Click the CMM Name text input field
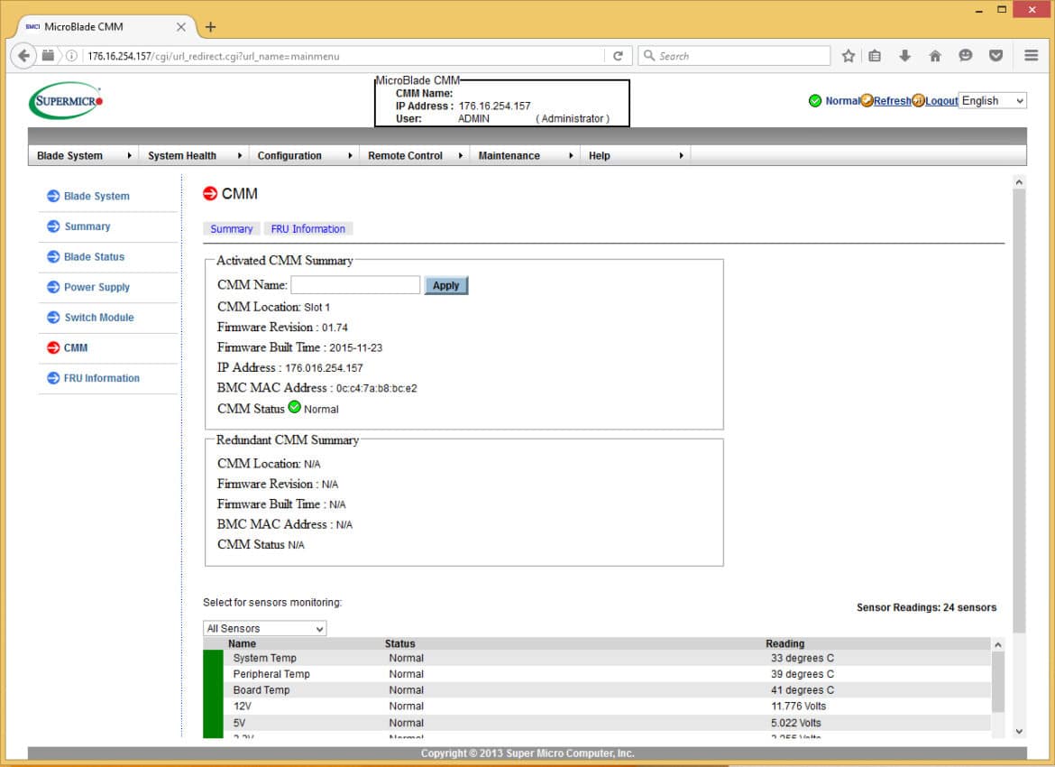Image resolution: width=1055 pixels, height=767 pixels. click(355, 285)
